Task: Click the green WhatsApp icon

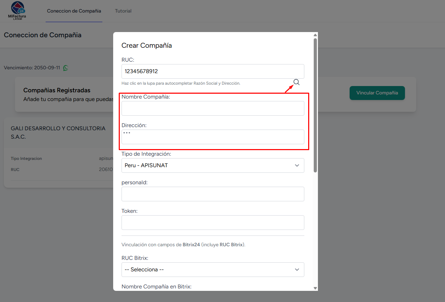Action: coord(65,68)
